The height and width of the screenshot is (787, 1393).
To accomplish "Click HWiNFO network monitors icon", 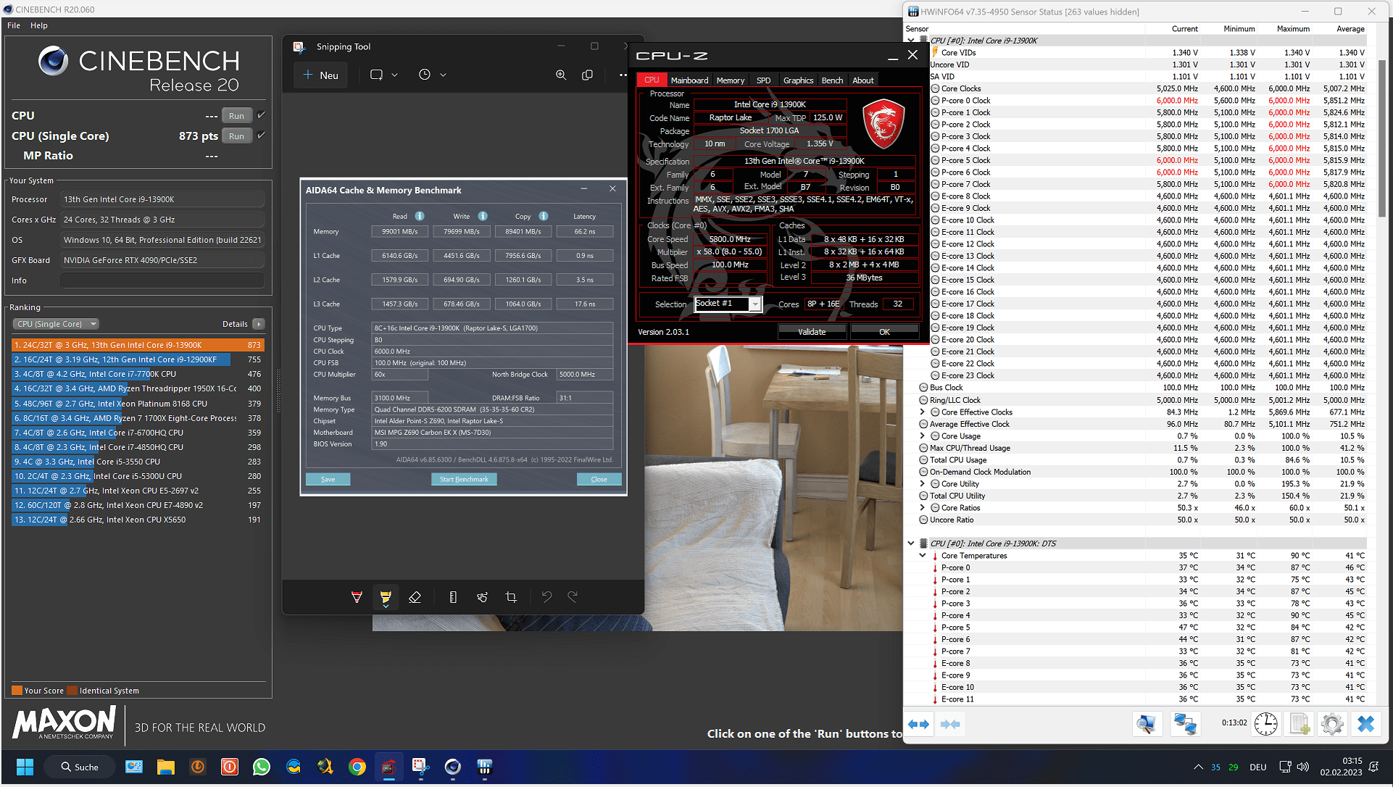I will [1185, 724].
